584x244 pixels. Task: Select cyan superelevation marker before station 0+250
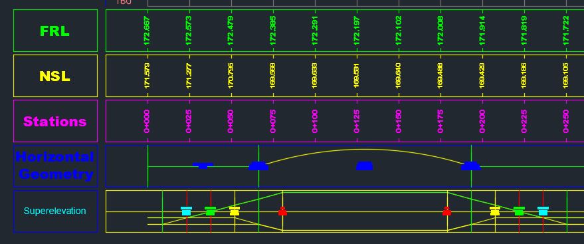(x=543, y=211)
